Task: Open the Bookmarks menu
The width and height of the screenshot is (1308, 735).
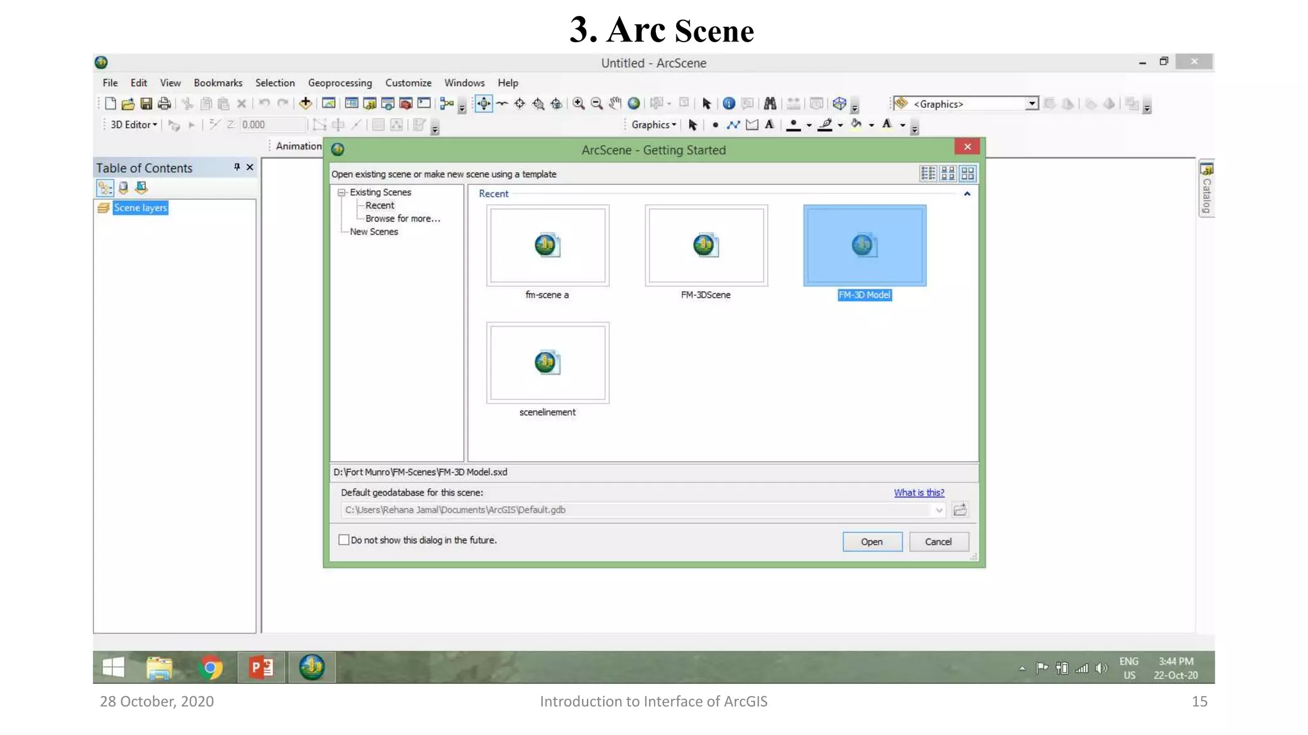Action: click(x=218, y=83)
